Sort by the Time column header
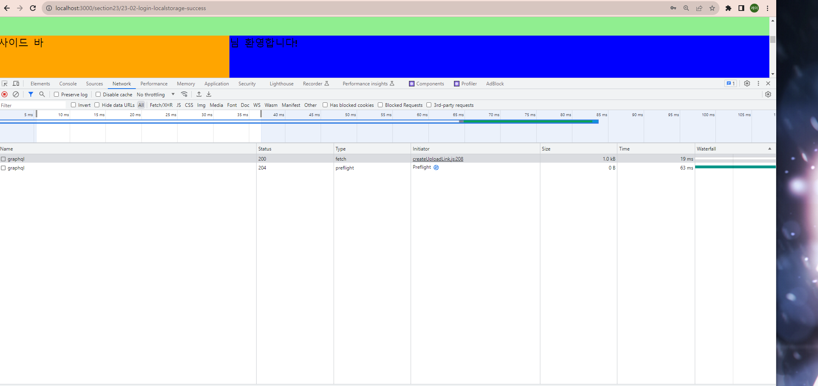 (656, 149)
